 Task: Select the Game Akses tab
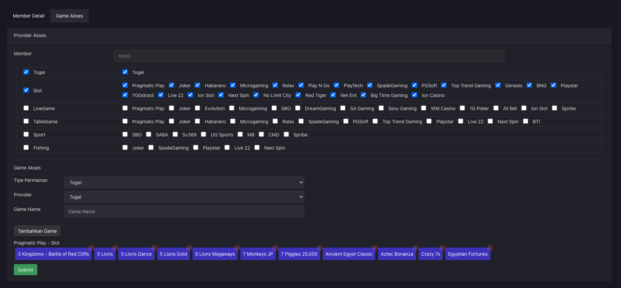69,16
